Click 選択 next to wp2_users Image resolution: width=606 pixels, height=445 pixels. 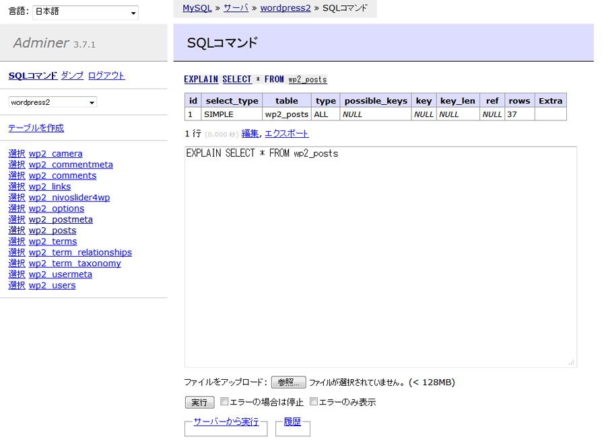click(16, 286)
